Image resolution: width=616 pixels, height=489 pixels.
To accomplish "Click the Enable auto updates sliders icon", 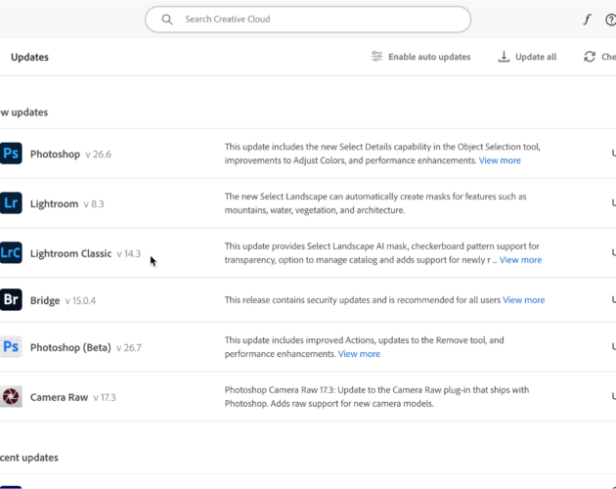I will pyautogui.click(x=376, y=57).
